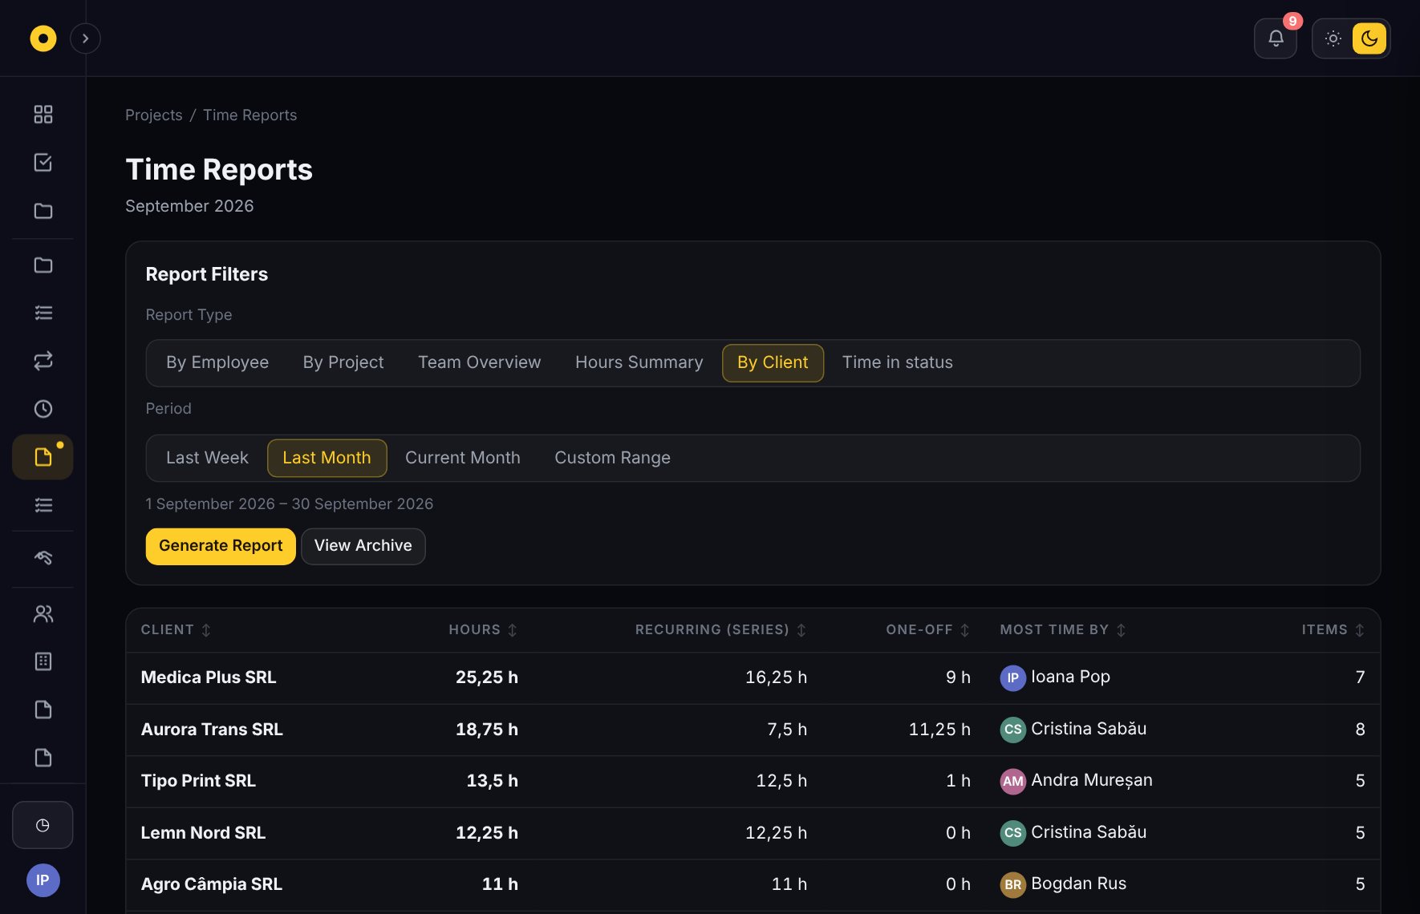
Task: Select Team Overview report type
Action: coord(480,362)
